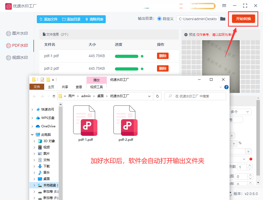This screenshot has height=200, width=263.
Task: Click the Explorer search box
Action: coord(195,96)
